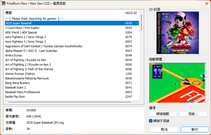Select Art of Fighting 3: Path of the Warrior
This screenshot has width=211, height=135.
click(x=72, y=69)
